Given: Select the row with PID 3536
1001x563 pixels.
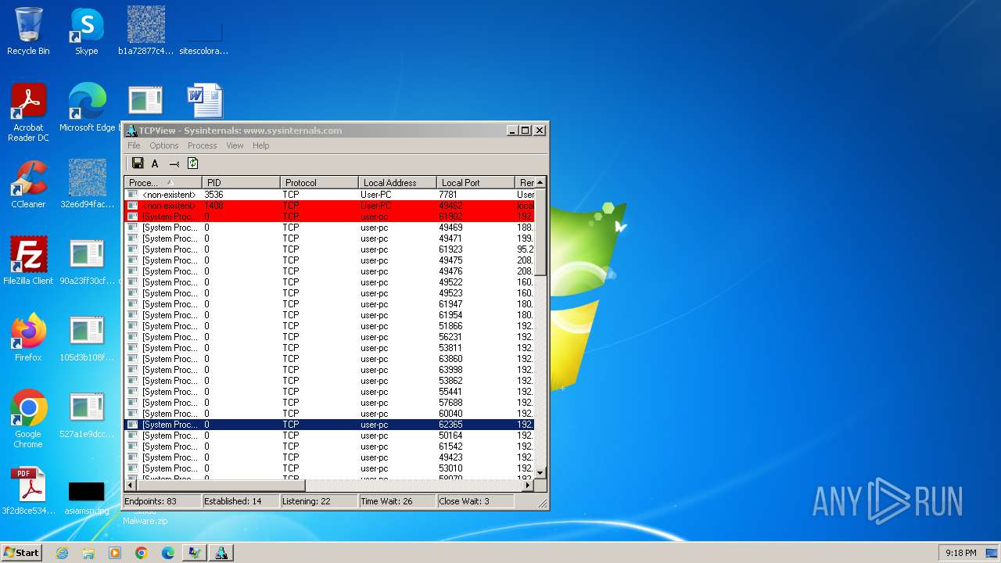Looking at the screenshot, I should pyautogui.click(x=329, y=195).
